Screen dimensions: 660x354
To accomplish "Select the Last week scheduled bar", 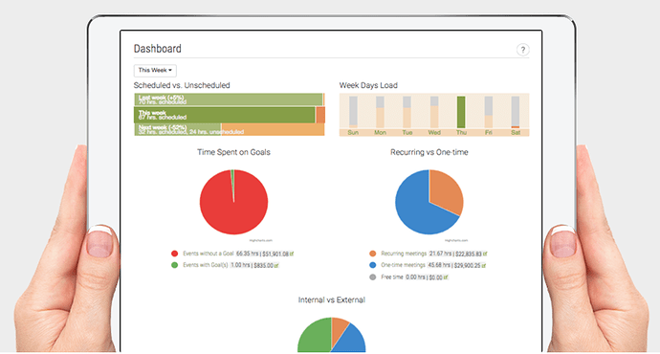I will 229,100.
